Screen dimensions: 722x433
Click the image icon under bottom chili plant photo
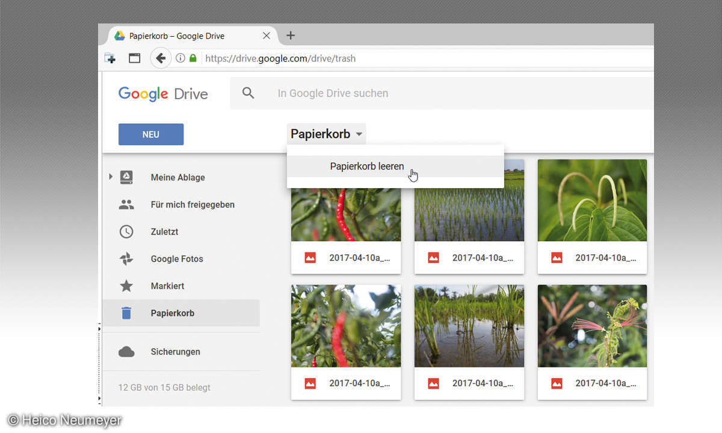coord(310,383)
